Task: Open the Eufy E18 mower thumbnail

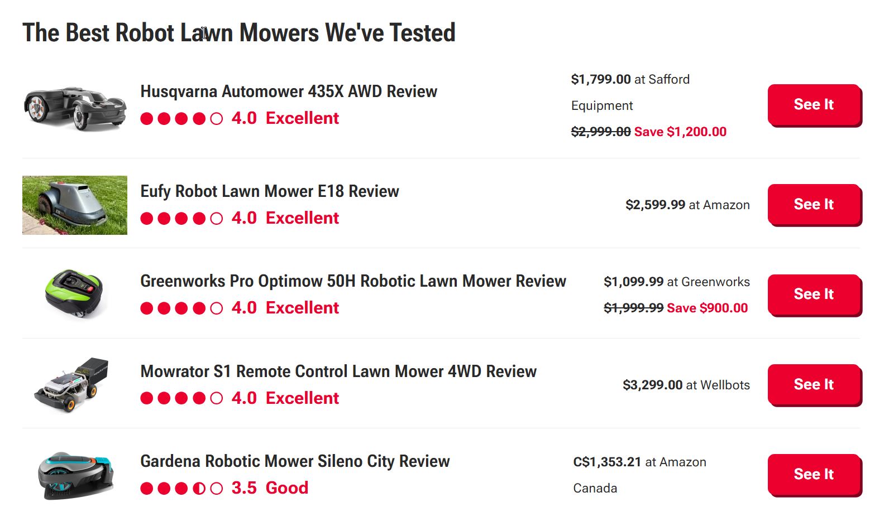Action: 75,205
